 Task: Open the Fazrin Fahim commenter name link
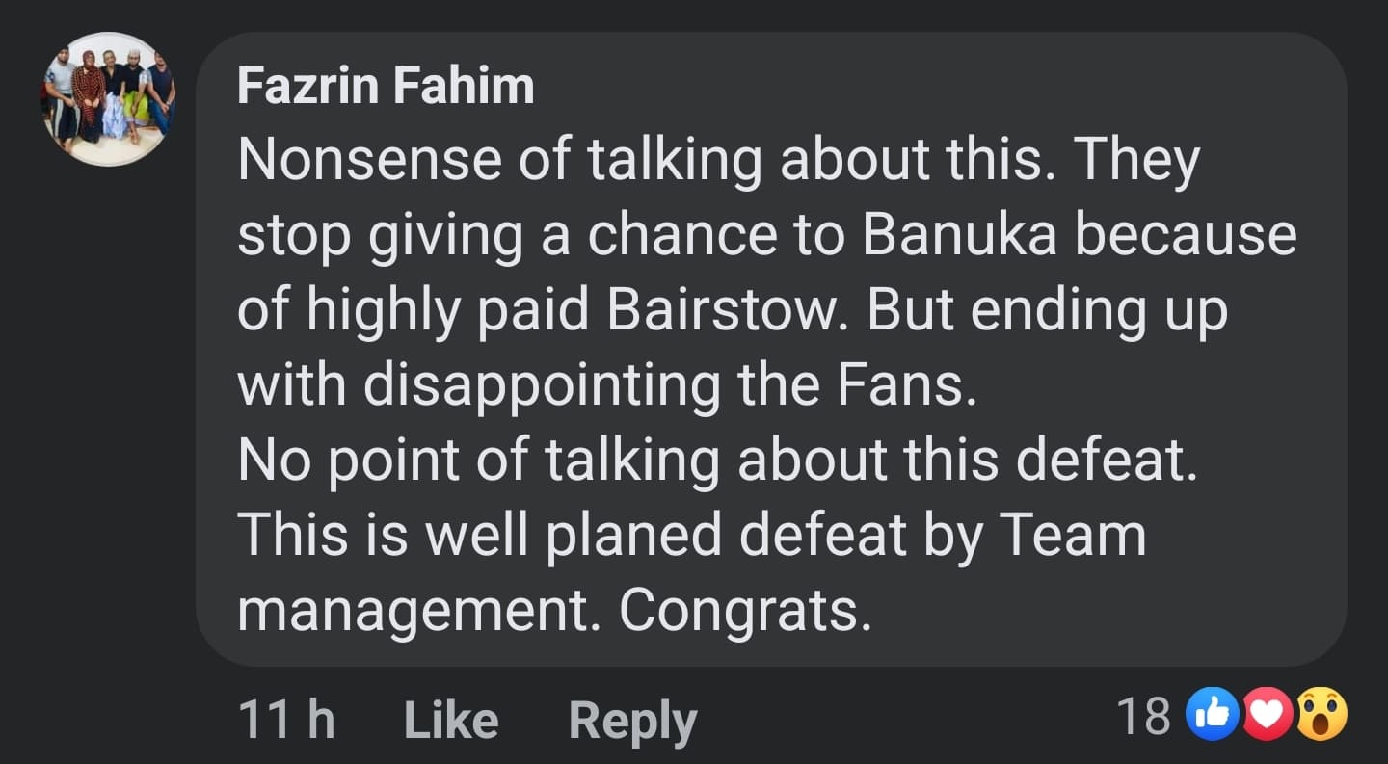385,87
